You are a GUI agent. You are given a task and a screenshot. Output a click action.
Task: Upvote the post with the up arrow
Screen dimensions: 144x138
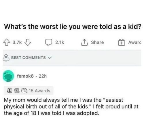coord(6,42)
